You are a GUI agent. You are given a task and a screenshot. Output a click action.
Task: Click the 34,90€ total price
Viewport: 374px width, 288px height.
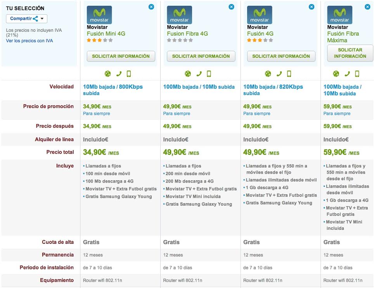point(101,152)
